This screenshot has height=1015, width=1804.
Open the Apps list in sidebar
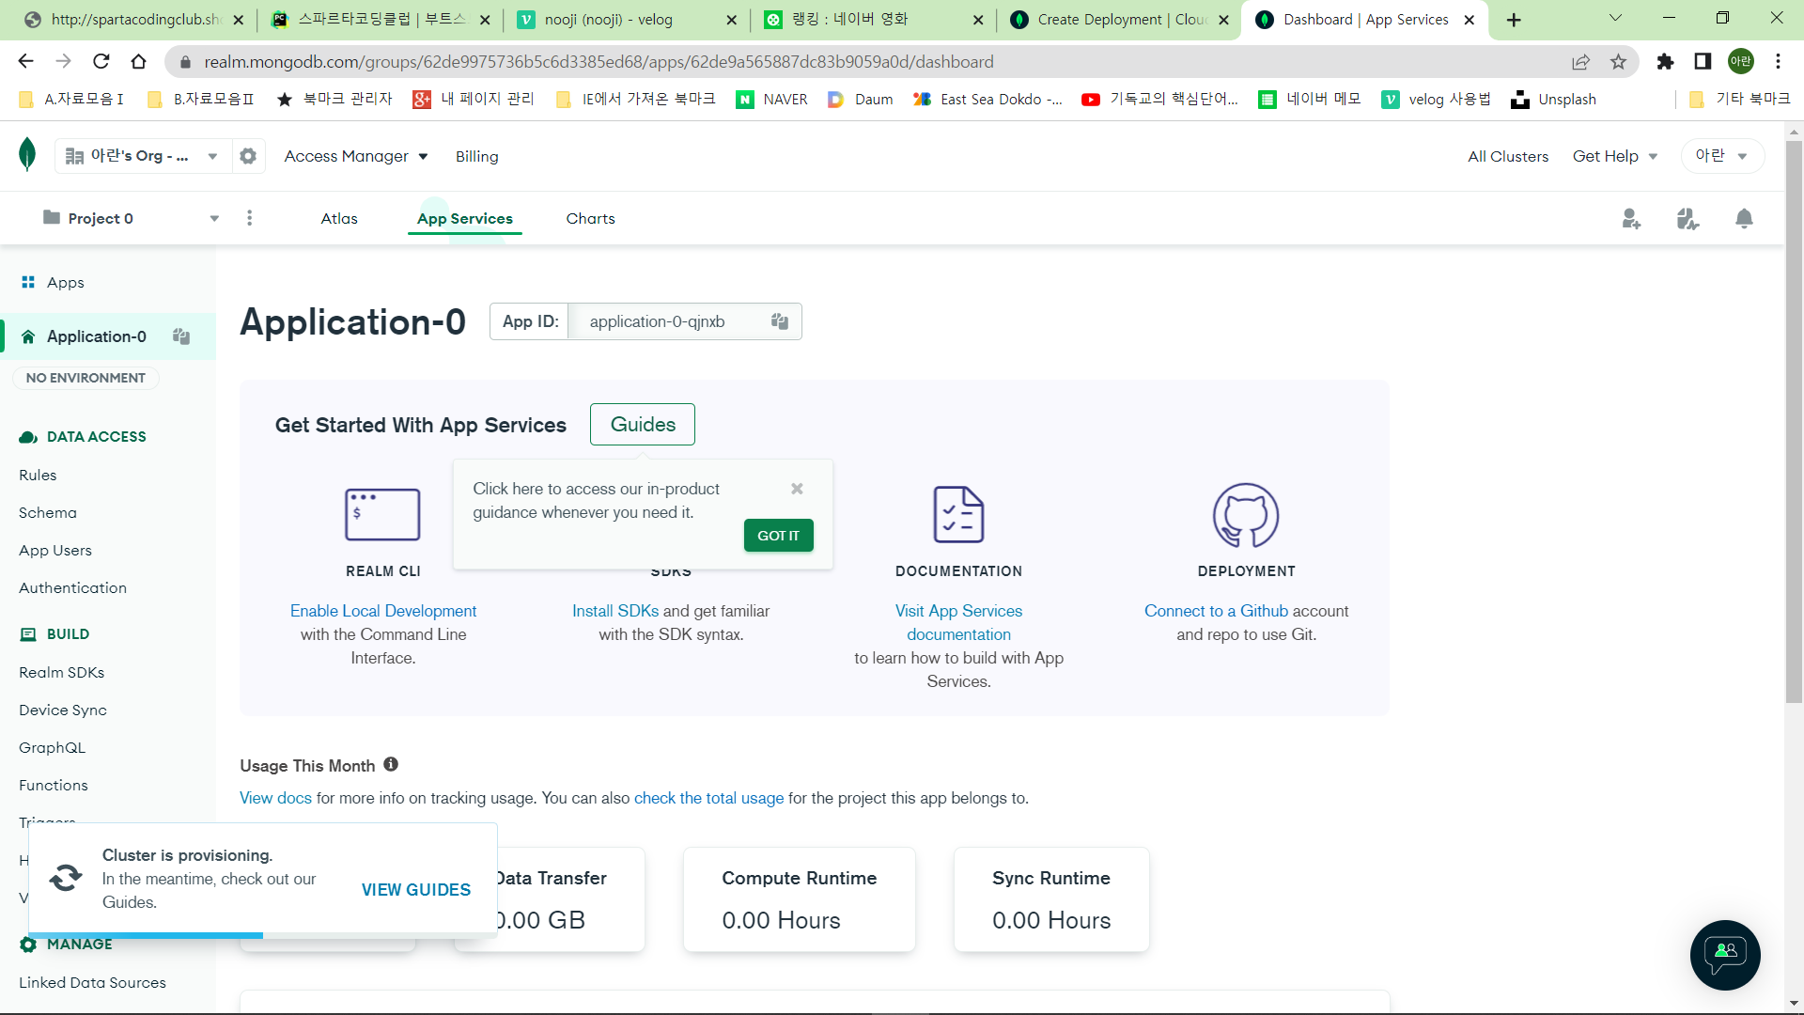tap(66, 283)
